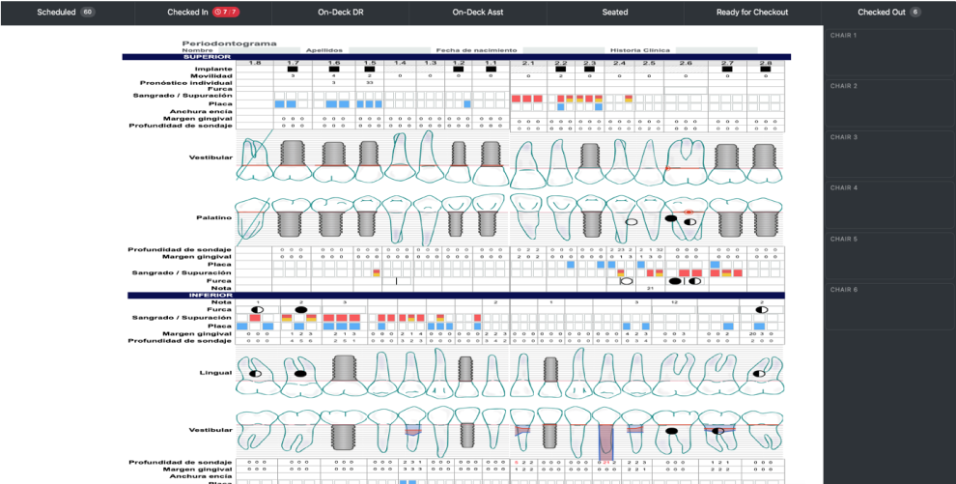Click upper Vestibular tooth 2.1 drawing
This screenshot has width=956, height=484.
click(x=526, y=163)
